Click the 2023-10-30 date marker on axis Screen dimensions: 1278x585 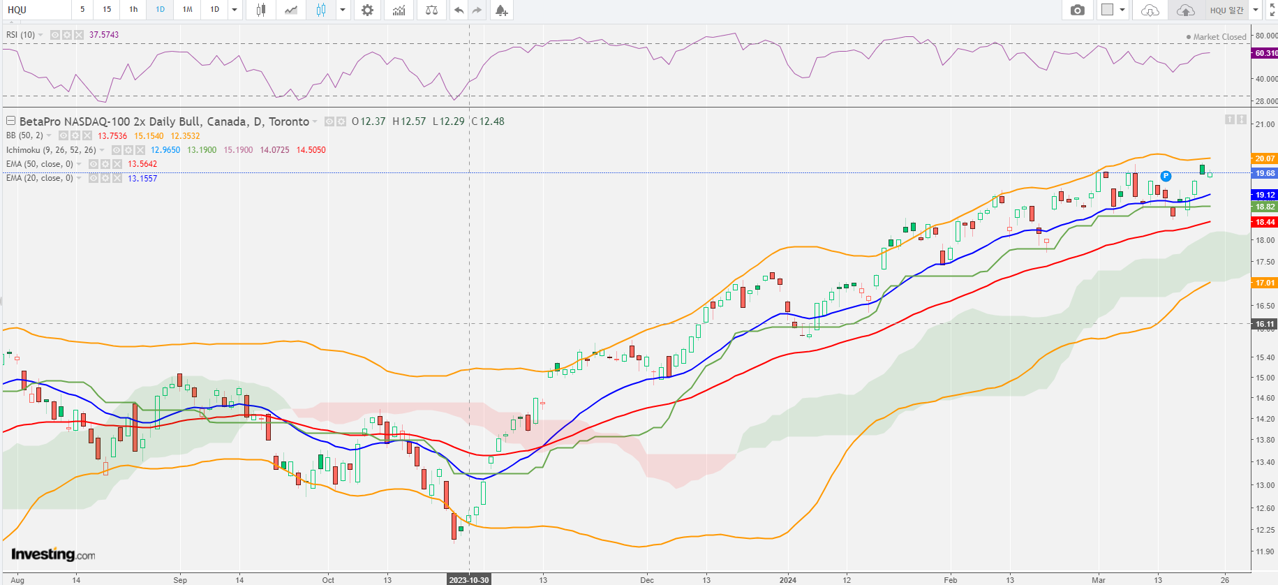469,579
